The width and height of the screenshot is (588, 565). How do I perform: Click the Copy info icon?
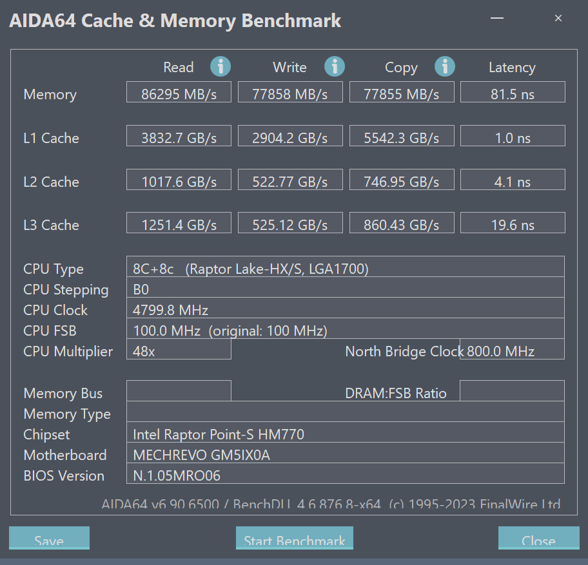click(445, 66)
